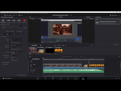Screen dimensions: 121x91
Task: Open Clips dropdown arrow in top toolbar
Action: click(23, 15)
